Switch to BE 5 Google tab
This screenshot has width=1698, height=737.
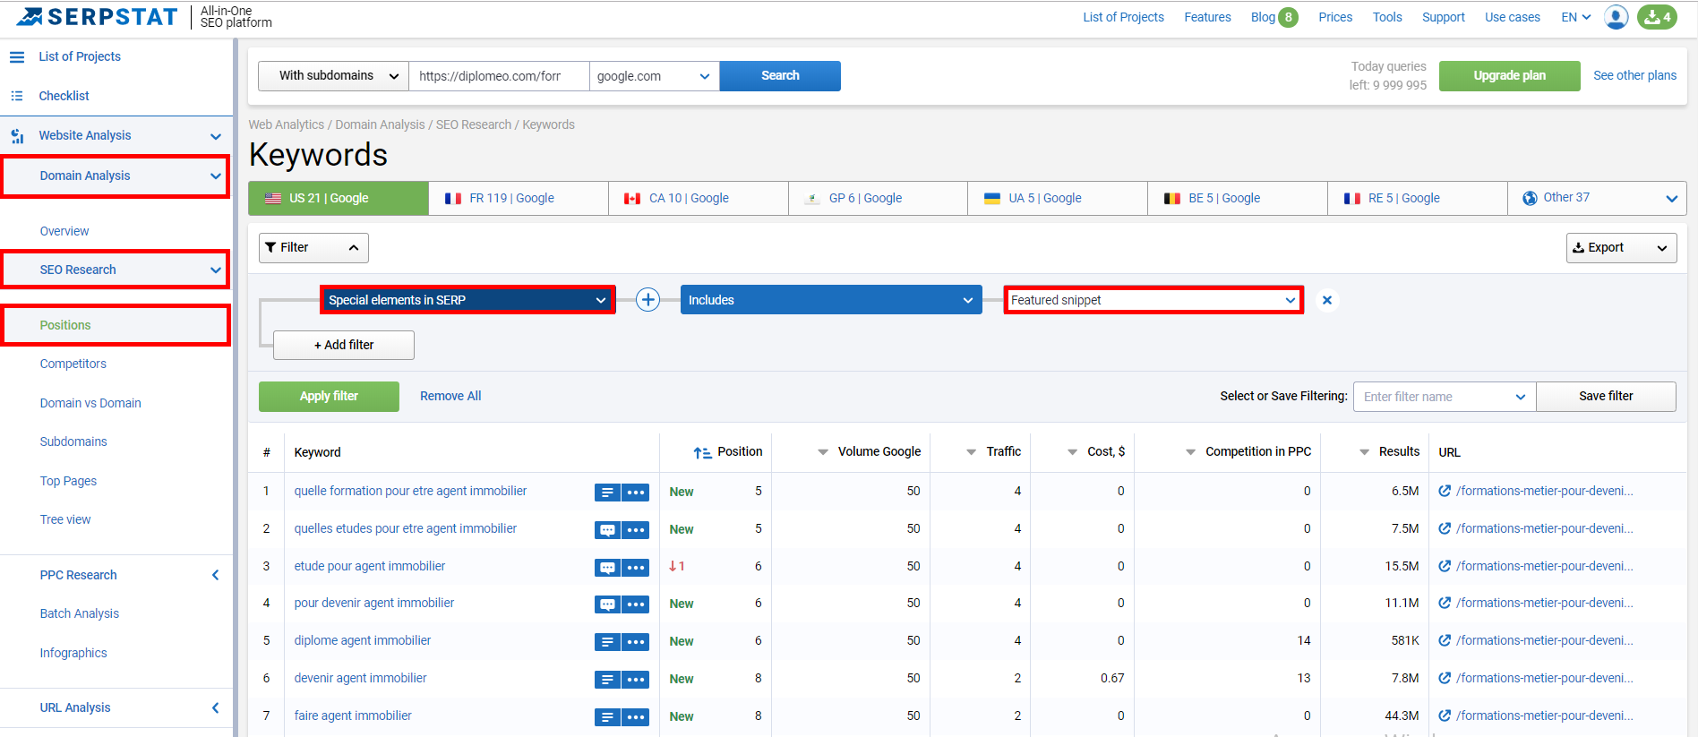pos(1238,198)
